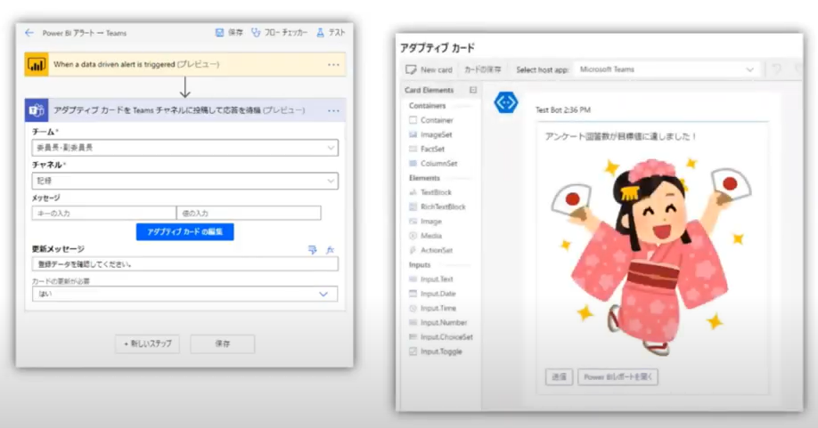Click the Elements section heading
Image resolution: width=818 pixels, height=428 pixels.
coord(424,178)
